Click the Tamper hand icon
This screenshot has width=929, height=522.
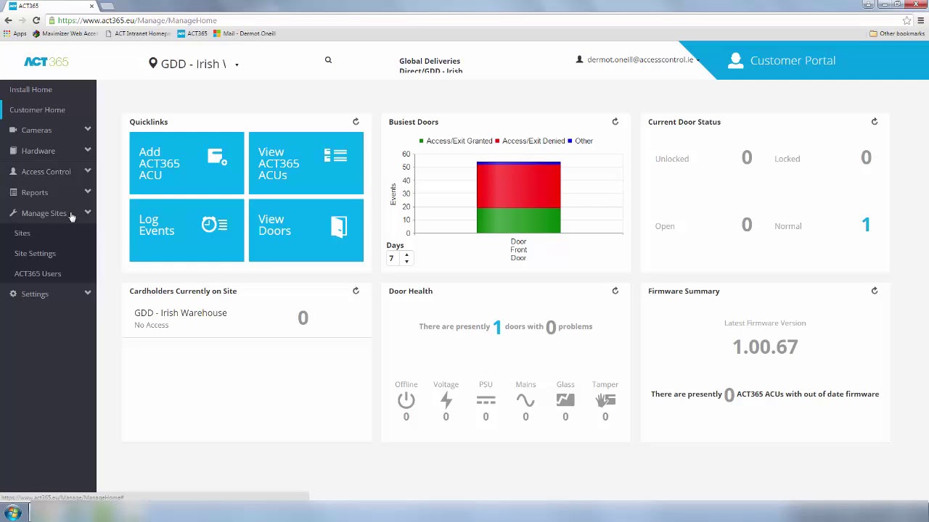pyautogui.click(x=605, y=400)
